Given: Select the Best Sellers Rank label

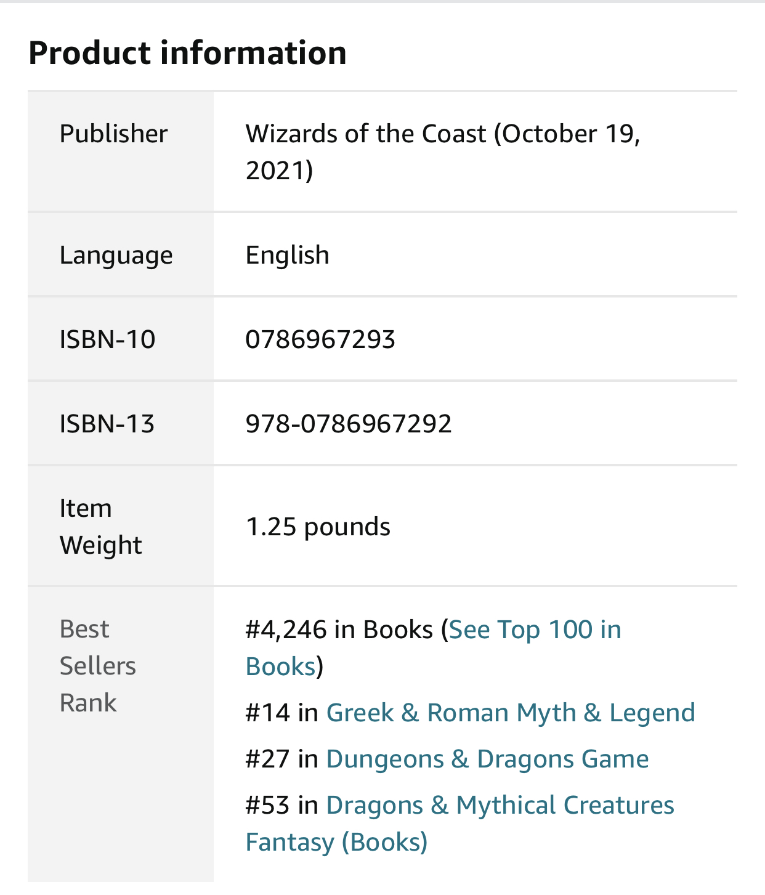Looking at the screenshot, I should pos(97,666).
